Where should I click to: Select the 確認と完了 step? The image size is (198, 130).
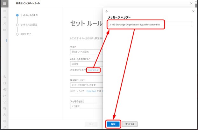pyautogui.click(x=24, y=34)
